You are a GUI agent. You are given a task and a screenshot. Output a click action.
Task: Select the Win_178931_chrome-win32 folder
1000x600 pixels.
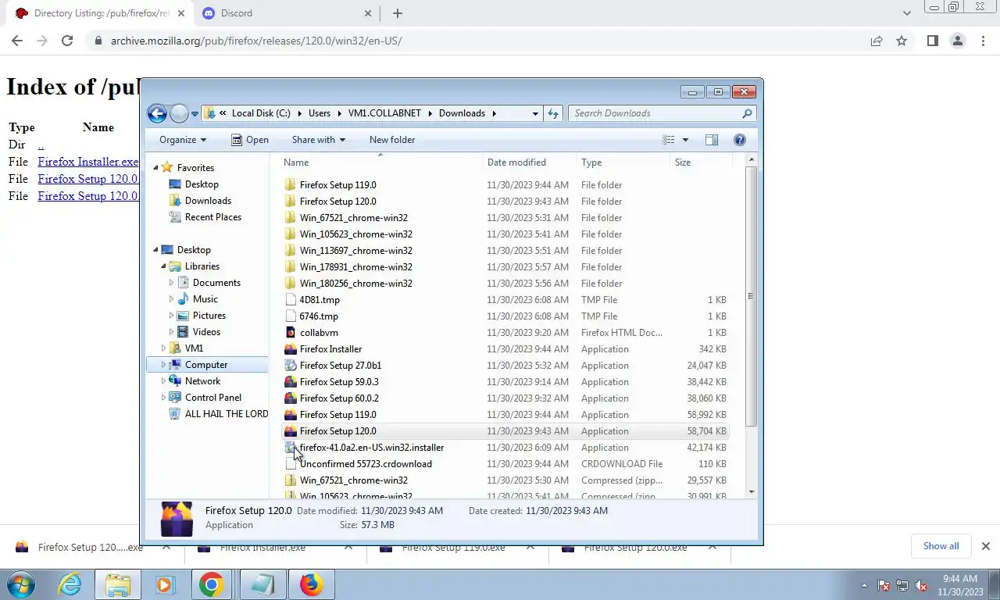[355, 267]
